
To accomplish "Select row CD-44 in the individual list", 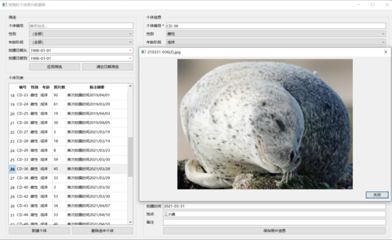I will [72, 215].
